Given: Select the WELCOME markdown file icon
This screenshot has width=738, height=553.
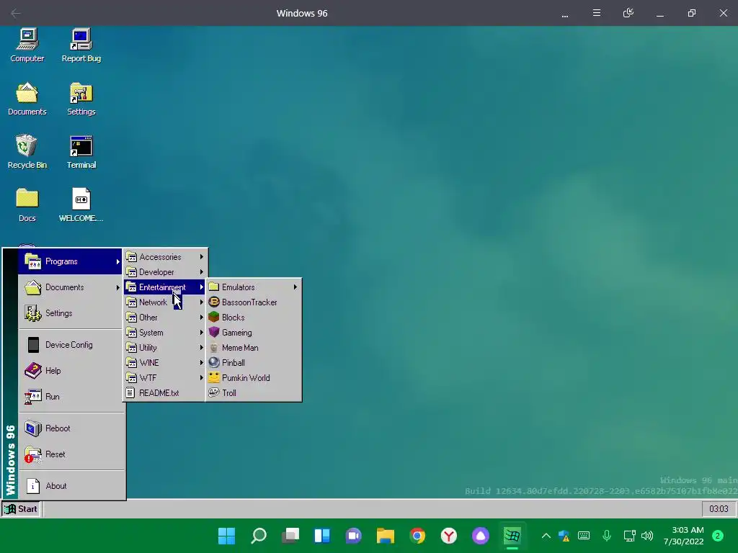Looking at the screenshot, I should tap(81, 205).
